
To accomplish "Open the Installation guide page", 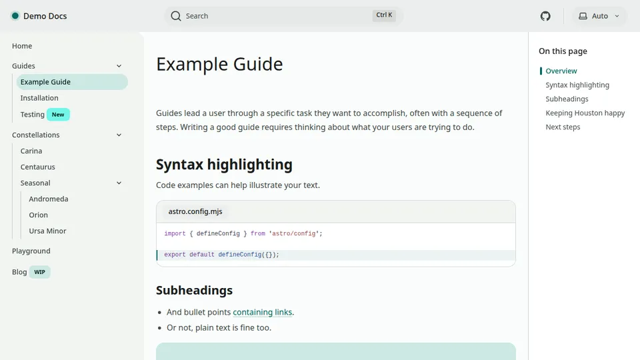I will pyautogui.click(x=39, y=98).
